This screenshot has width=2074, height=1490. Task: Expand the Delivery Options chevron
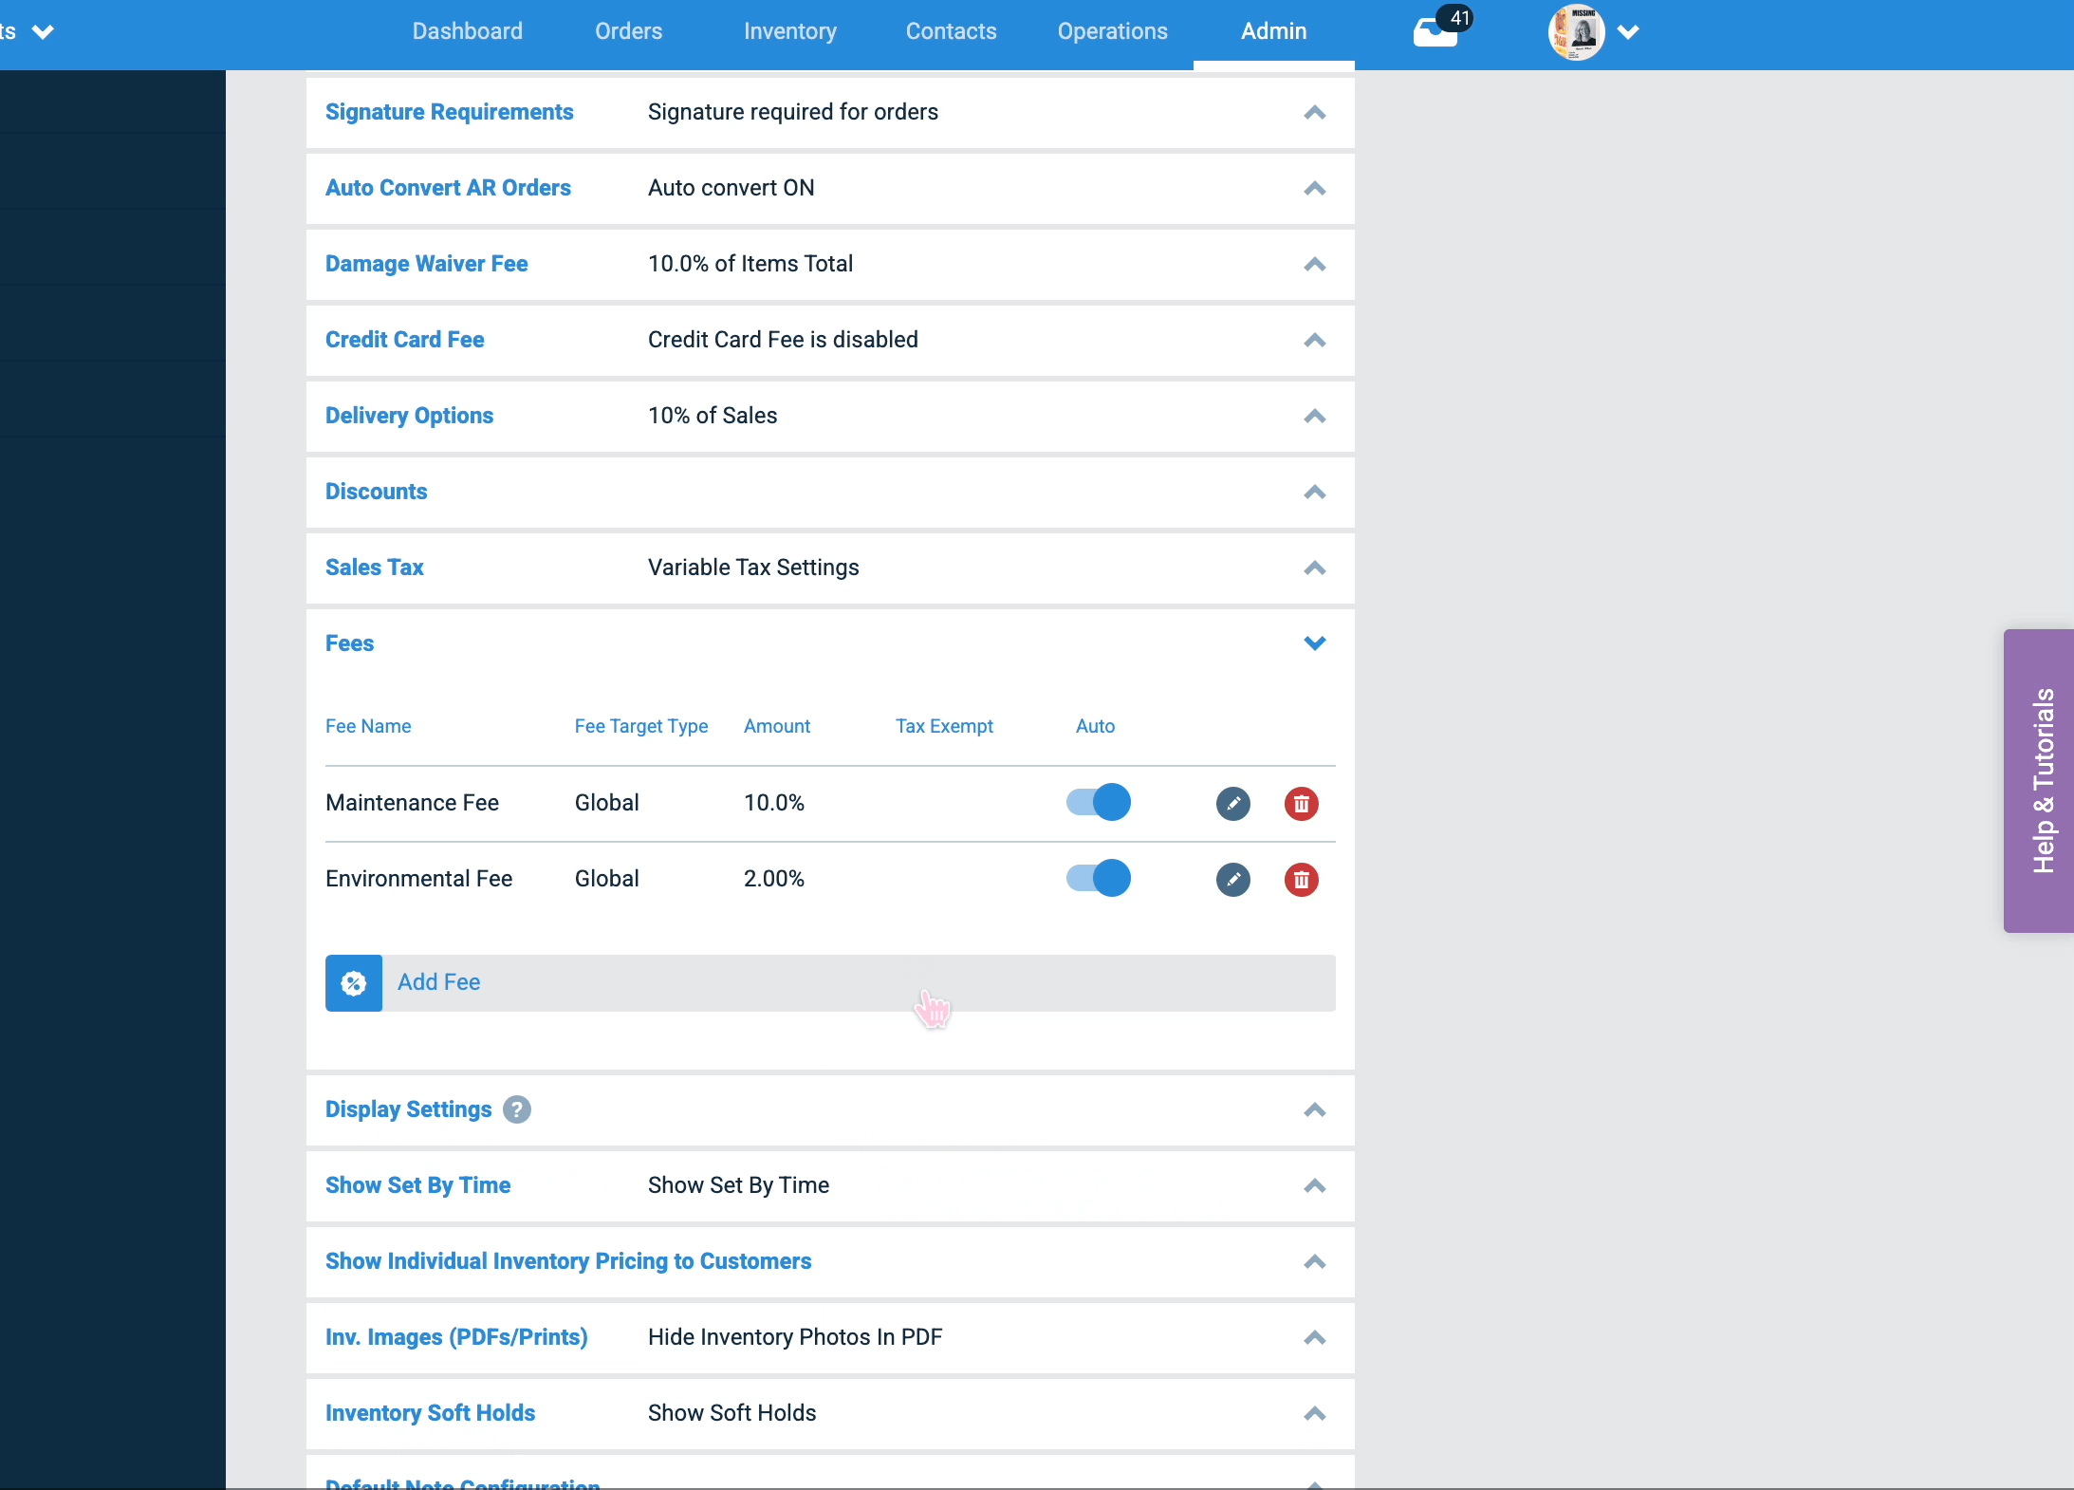point(1315,417)
